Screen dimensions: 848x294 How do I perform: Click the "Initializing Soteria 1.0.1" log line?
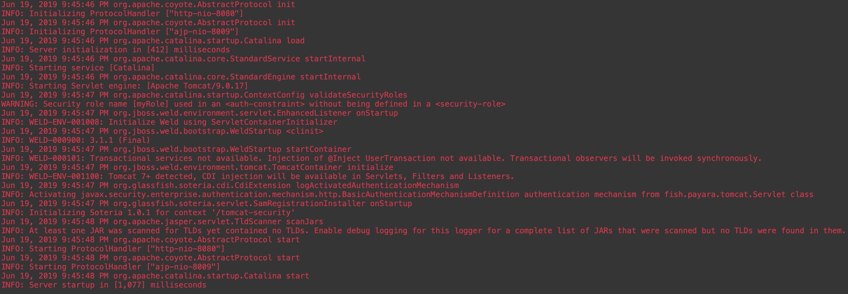(148, 213)
